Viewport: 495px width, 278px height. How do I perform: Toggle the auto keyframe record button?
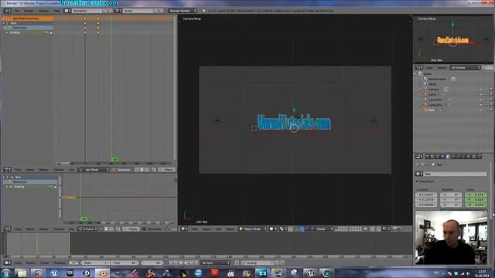pyautogui.click(x=237, y=263)
